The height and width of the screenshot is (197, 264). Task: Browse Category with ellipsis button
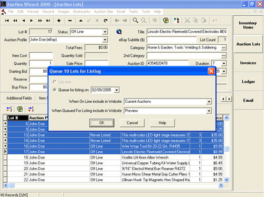pyautogui.click(x=224, y=47)
